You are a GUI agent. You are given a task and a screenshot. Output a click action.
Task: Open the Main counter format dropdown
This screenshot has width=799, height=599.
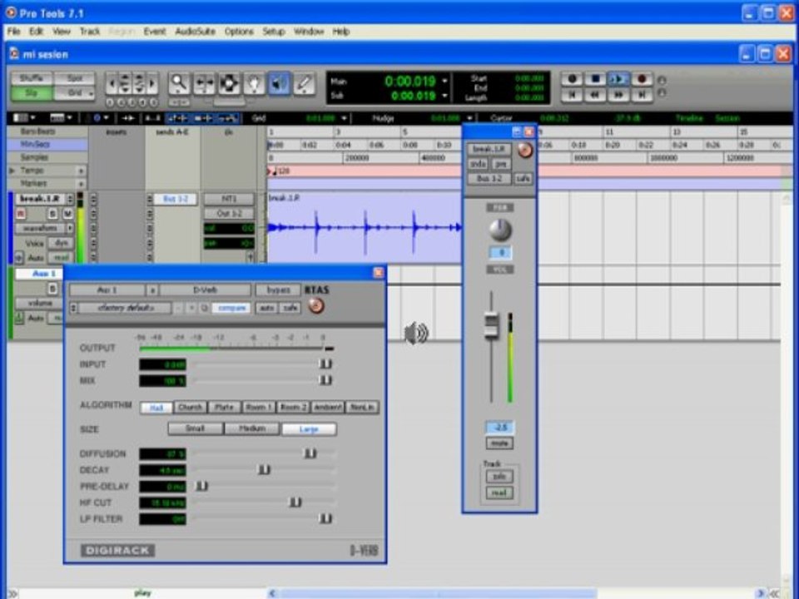[x=444, y=81]
